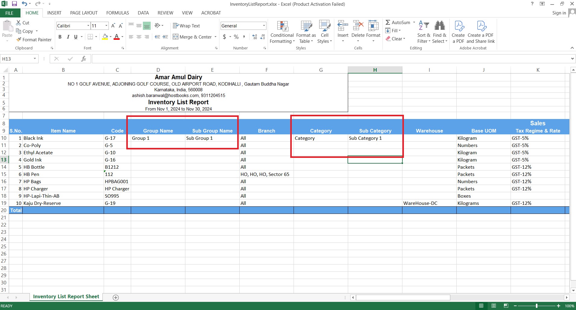Click the Increase Decimal icon
This screenshot has height=310, width=576.
tap(255, 37)
